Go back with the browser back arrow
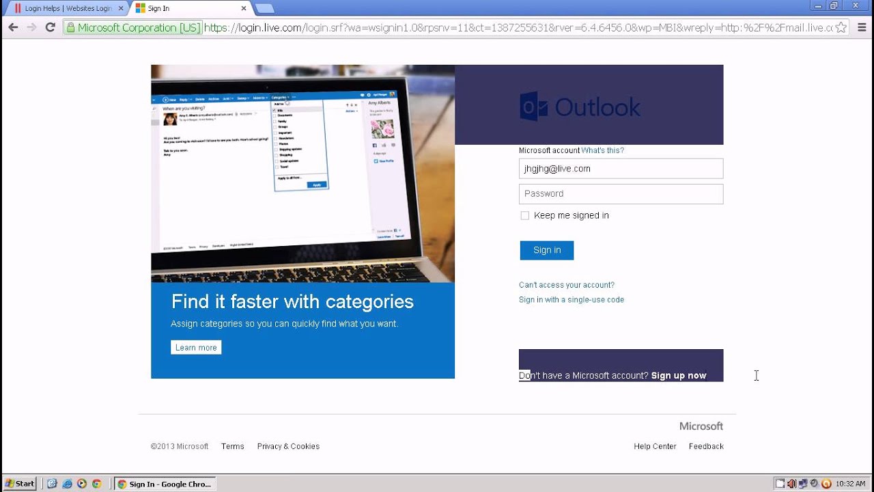Image resolution: width=874 pixels, height=492 pixels. click(x=13, y=27)
